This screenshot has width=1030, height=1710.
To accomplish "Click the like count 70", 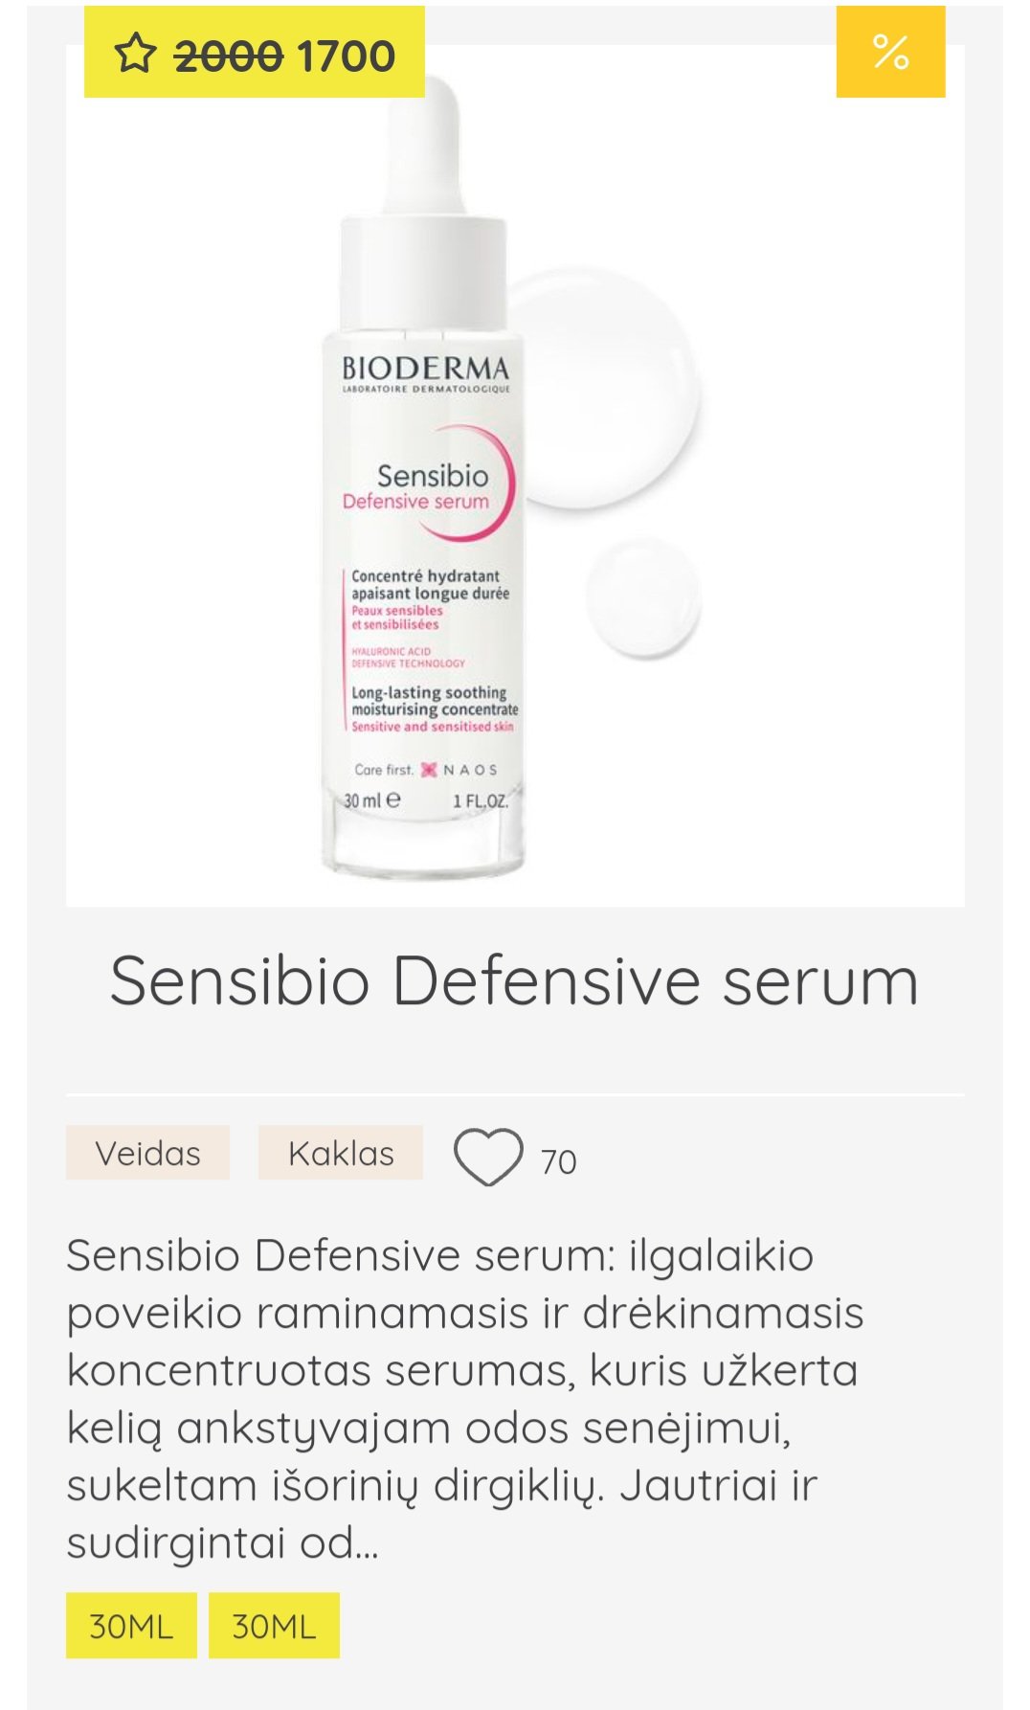I will click(558, 1161).
